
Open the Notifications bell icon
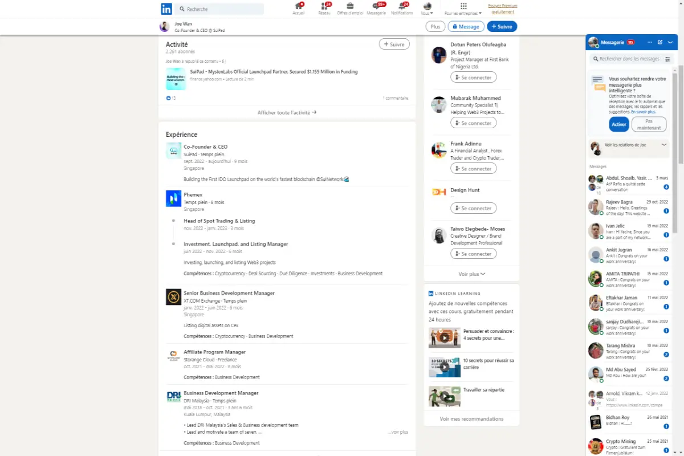tap(402, 9)
